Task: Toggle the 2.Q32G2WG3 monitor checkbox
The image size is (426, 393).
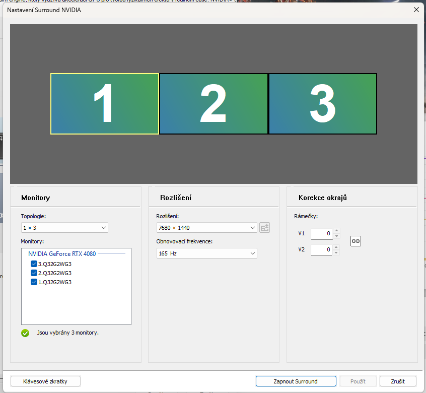Action: (x=34, y=273)
